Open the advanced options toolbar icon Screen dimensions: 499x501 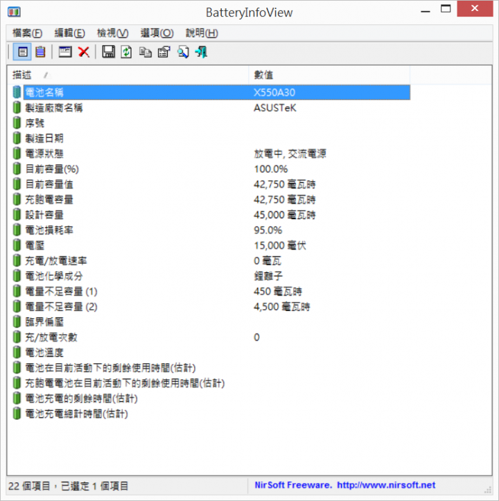click(164, 52)
